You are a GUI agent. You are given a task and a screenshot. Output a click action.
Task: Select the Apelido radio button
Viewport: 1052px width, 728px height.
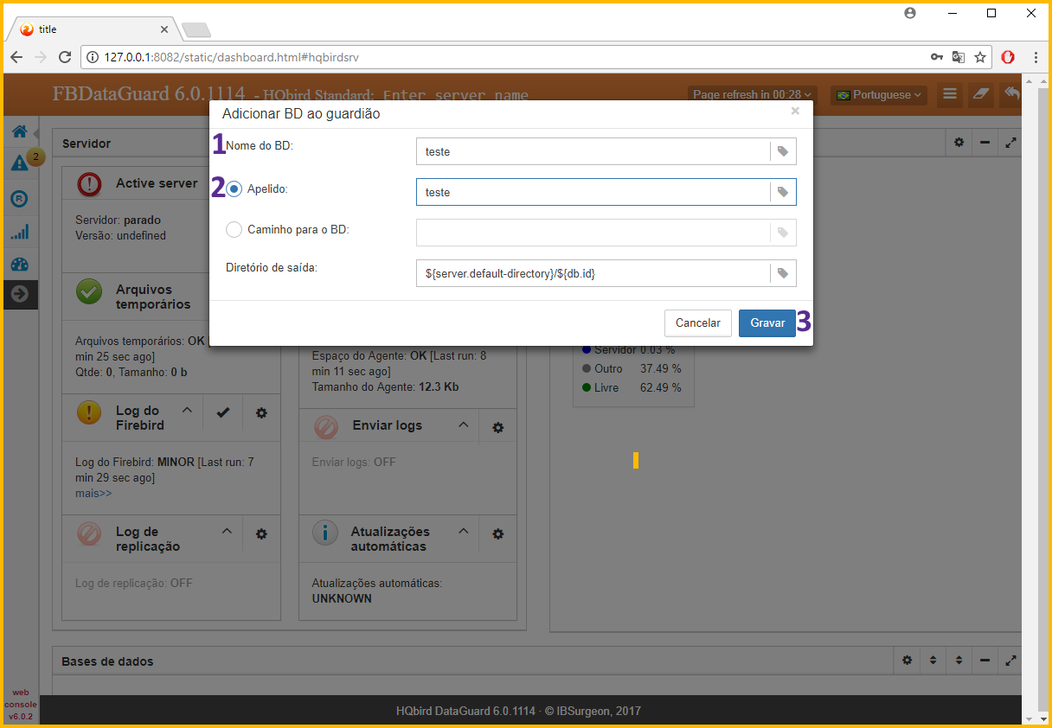[x=234, y=188]
